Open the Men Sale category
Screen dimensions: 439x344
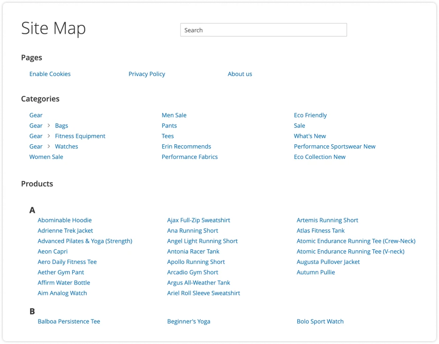point(174,115)
